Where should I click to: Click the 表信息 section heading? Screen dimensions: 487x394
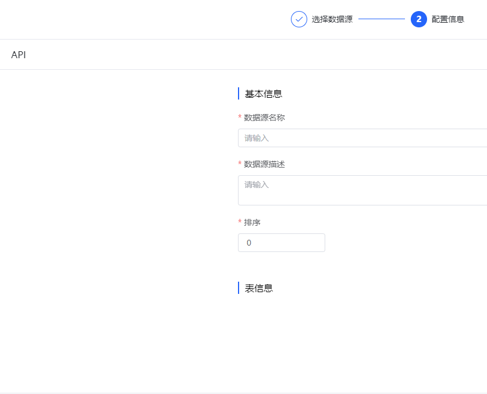(259, 288)
